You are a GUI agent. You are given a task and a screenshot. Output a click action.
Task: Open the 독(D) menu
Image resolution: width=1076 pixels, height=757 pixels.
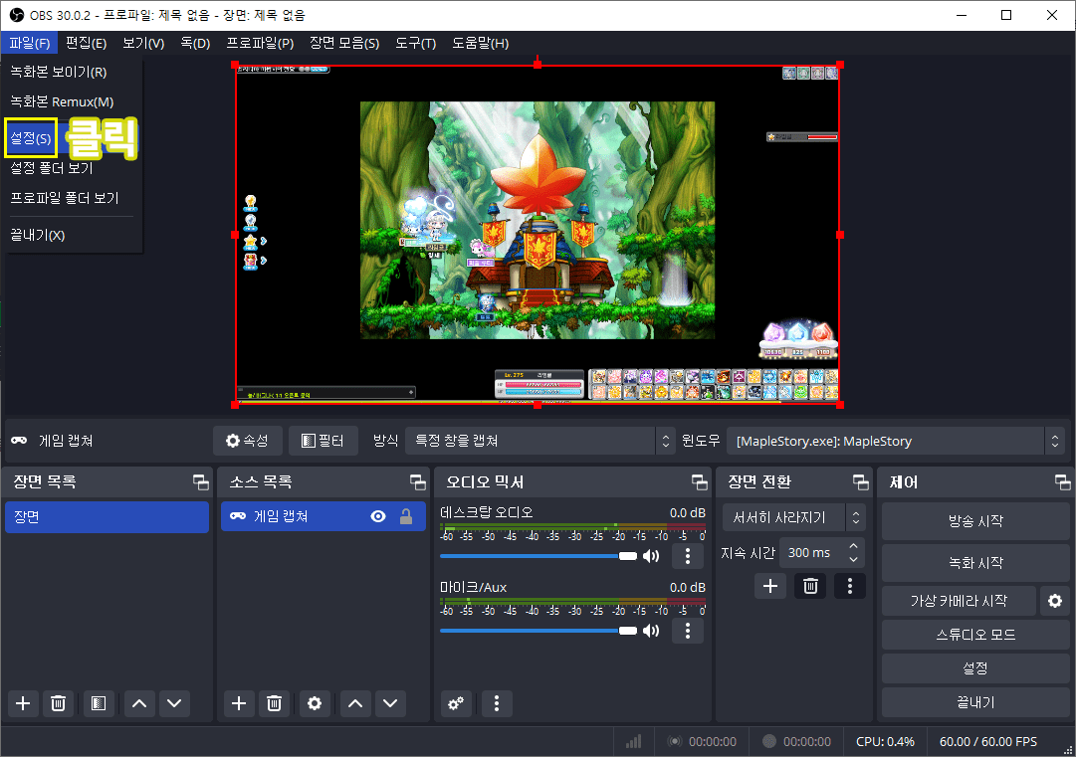coord(195,43)
